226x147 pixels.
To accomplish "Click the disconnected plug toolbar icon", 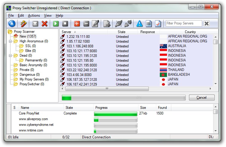I will 119,24.
